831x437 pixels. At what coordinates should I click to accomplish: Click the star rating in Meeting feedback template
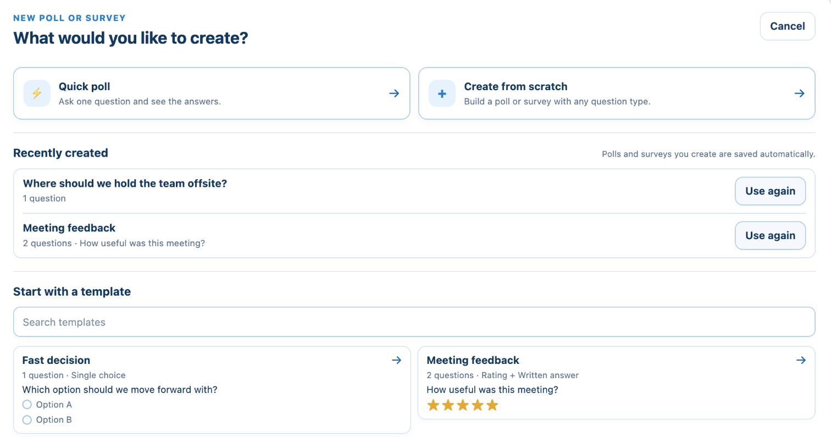[462, 406]
